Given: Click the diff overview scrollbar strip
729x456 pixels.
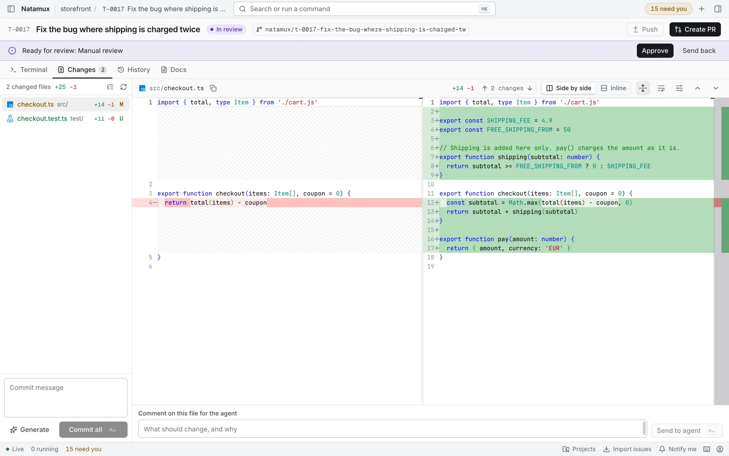Looking at the screenshot, I should click(721, 251).
